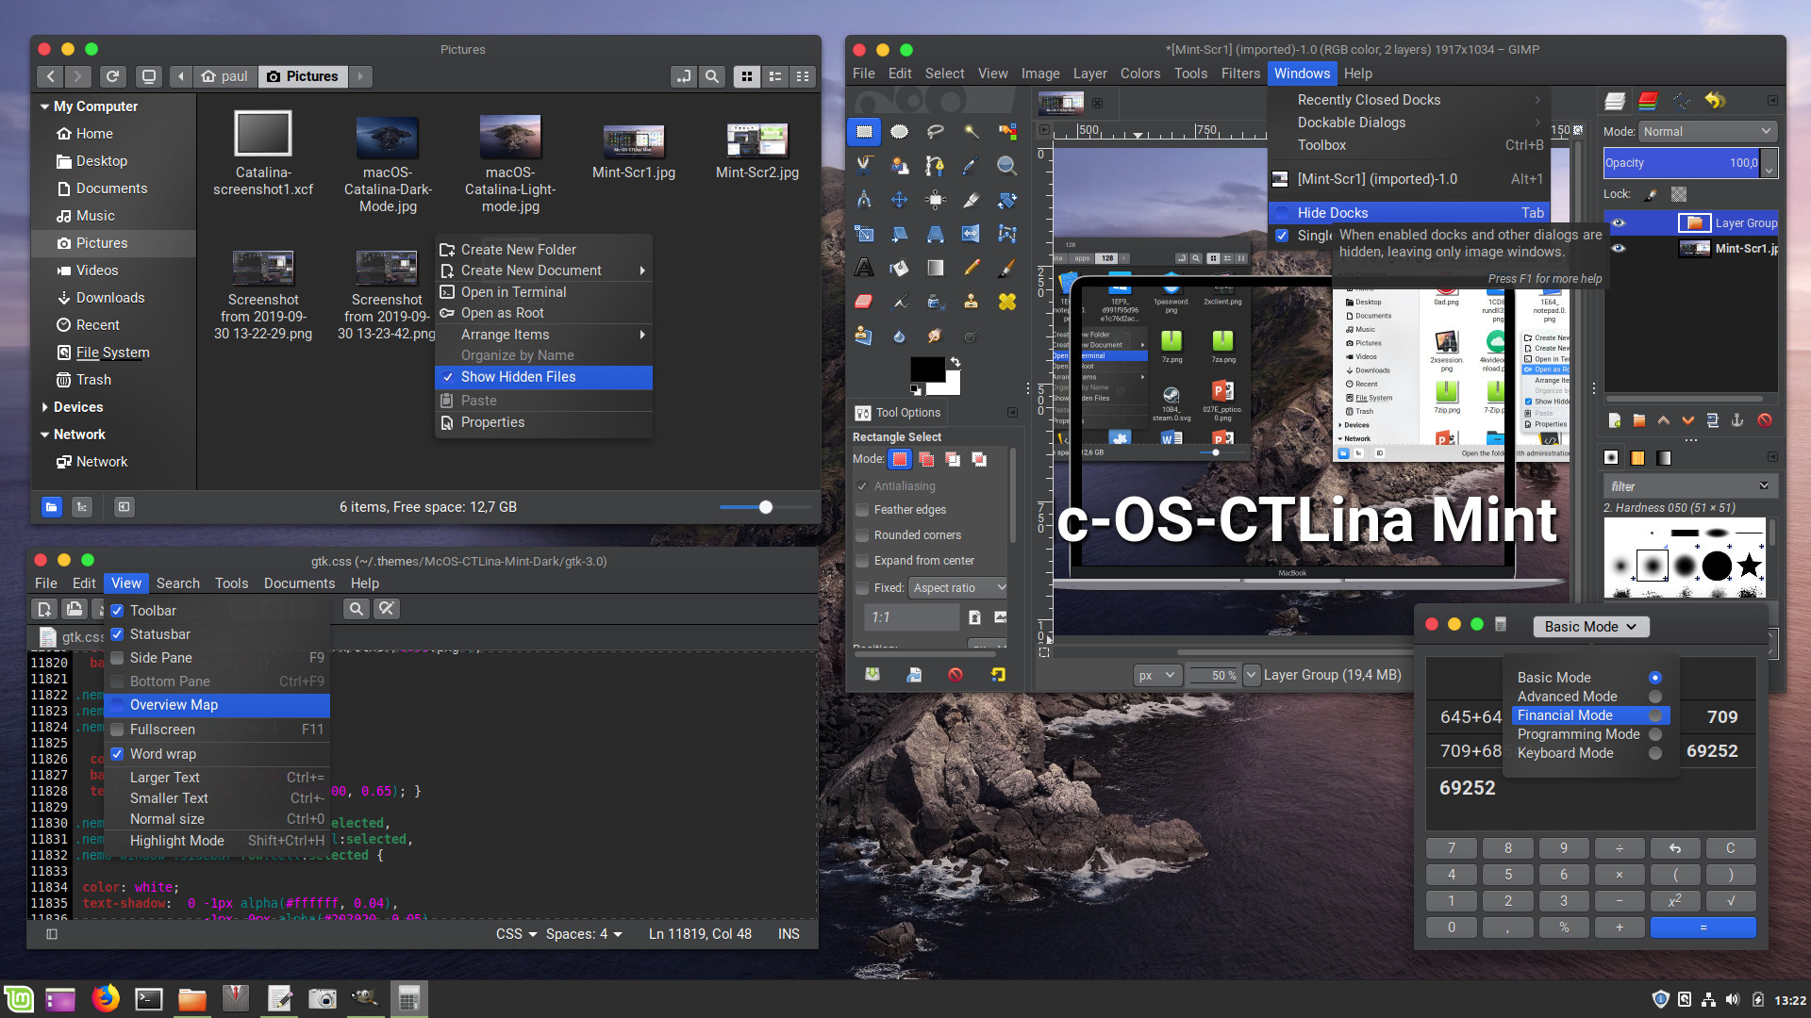Switch file manager to list view icon
Viewport: 1811px width, 1018px height.
(x=775, y=76)
